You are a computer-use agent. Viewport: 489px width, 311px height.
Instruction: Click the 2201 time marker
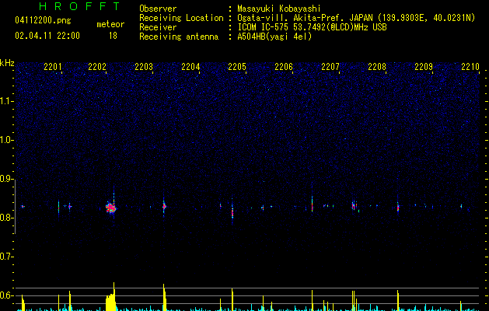coord(53,67)
